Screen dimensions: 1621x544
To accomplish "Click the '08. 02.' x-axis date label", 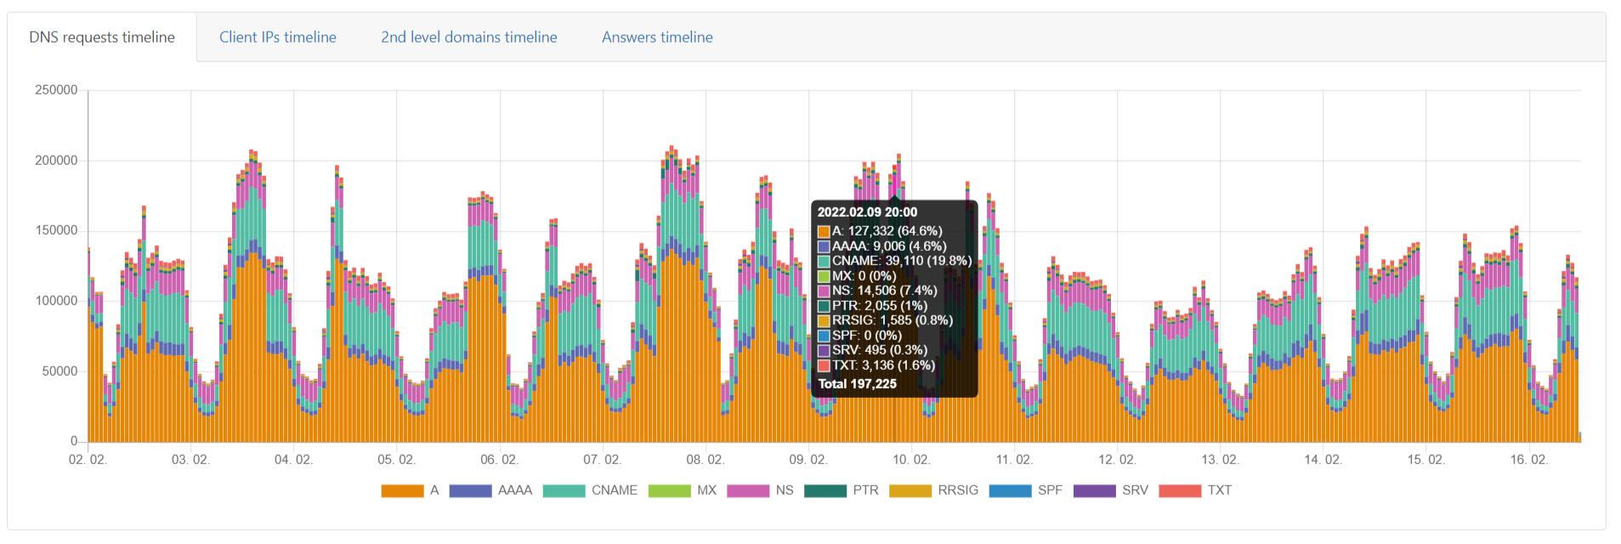I will pos(705,460).
